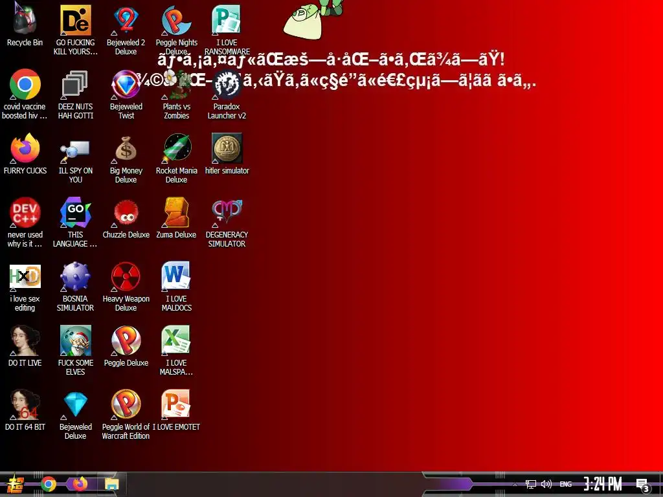This screenshot has height=497, width=663.
Task: Launch Peggle Nights Deluxe from the desktop
Action: pos(176,28)
